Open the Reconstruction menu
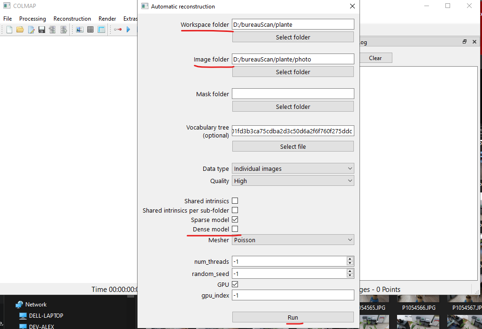This screenshot has width=482, height=329. click(x=72, y=19)
